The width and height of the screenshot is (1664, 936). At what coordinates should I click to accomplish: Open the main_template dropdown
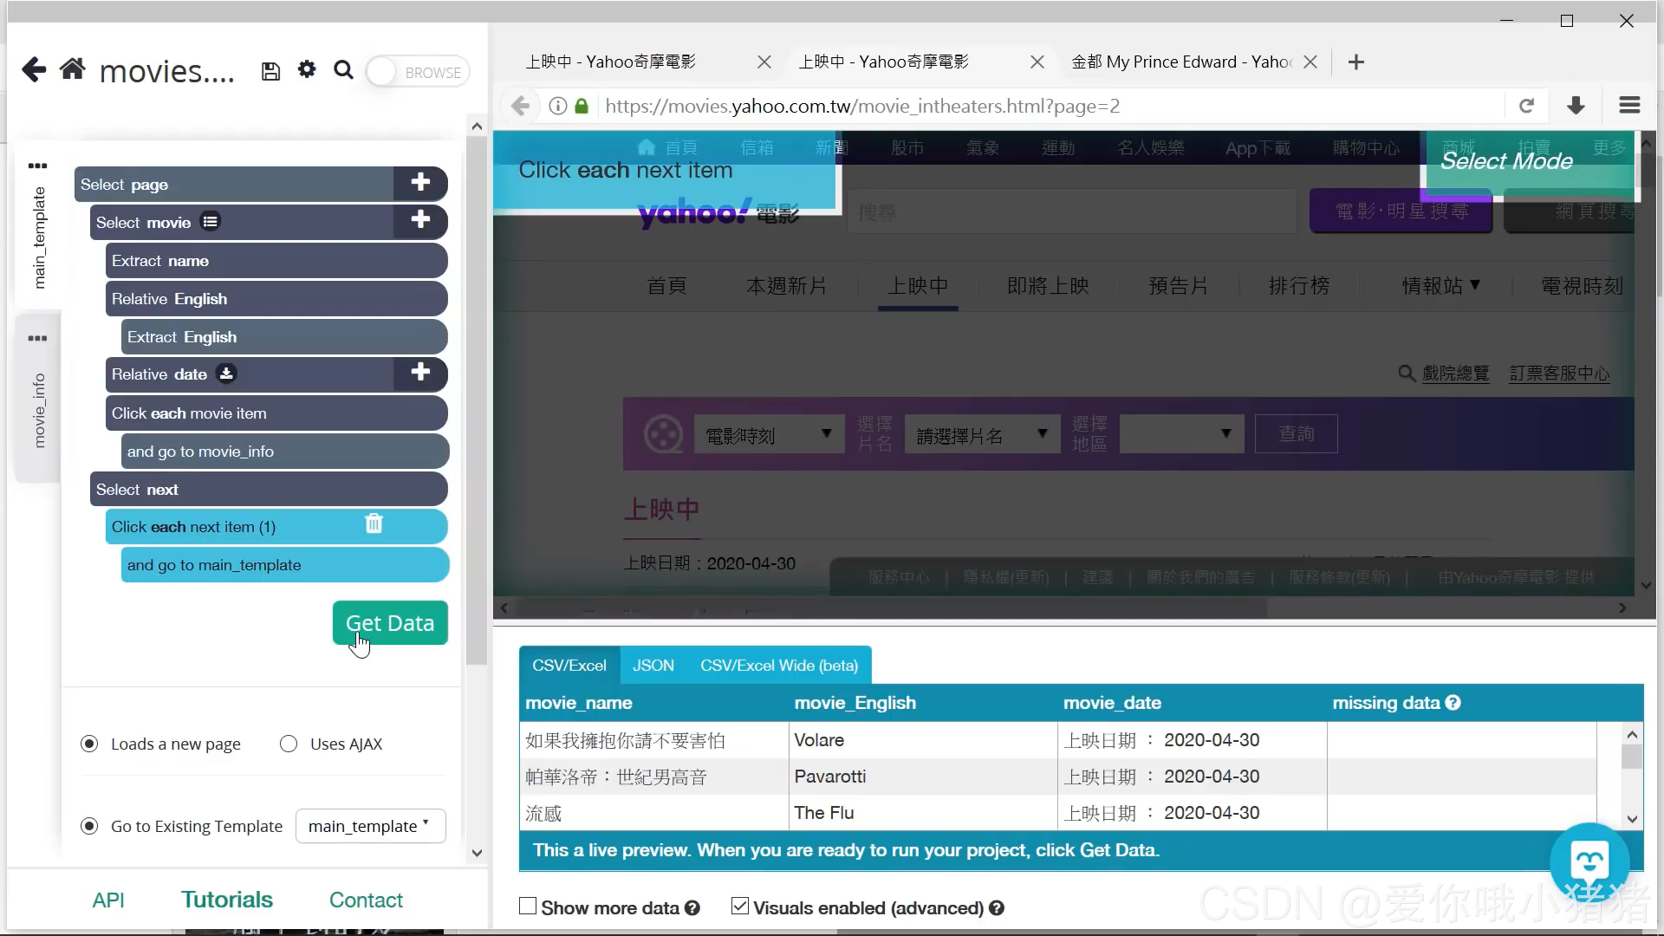[x=370, y=825]
